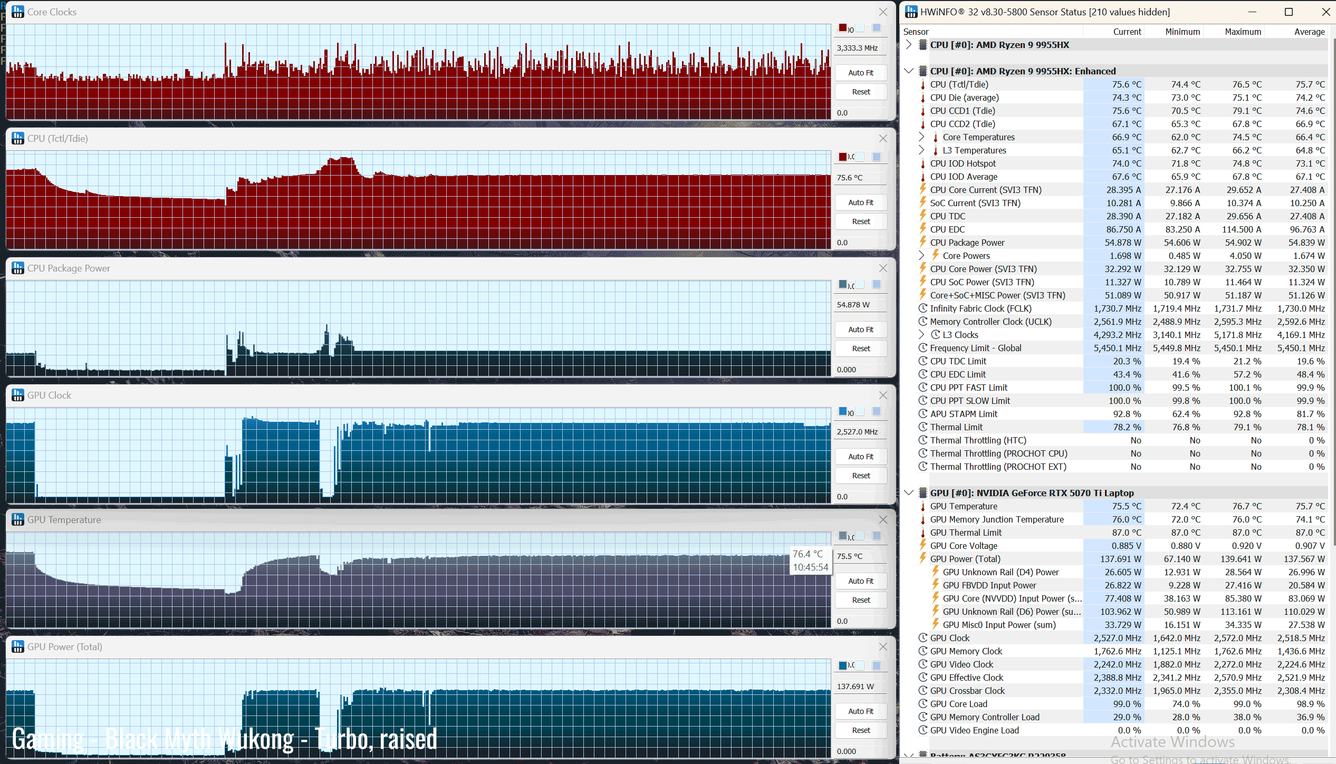The height and width of the screenshot is (764, 1336).
Task: Click the HWiNFO icon in Core Clocks window title
Action: pyautogui.click(x=17, y=12)
